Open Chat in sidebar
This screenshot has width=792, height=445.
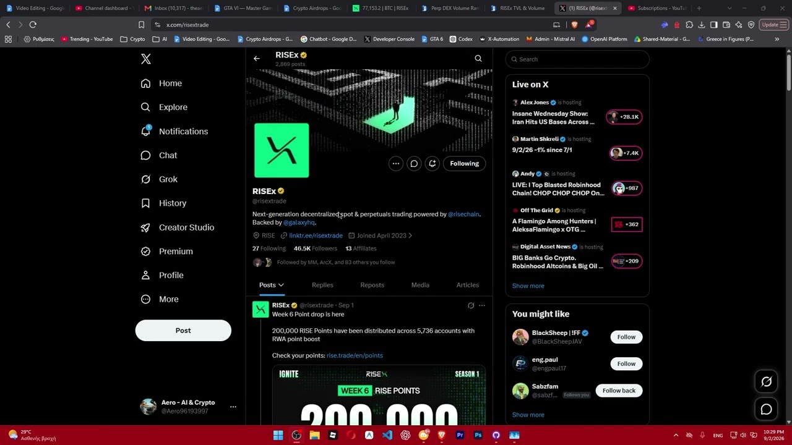tap(159, 156)
